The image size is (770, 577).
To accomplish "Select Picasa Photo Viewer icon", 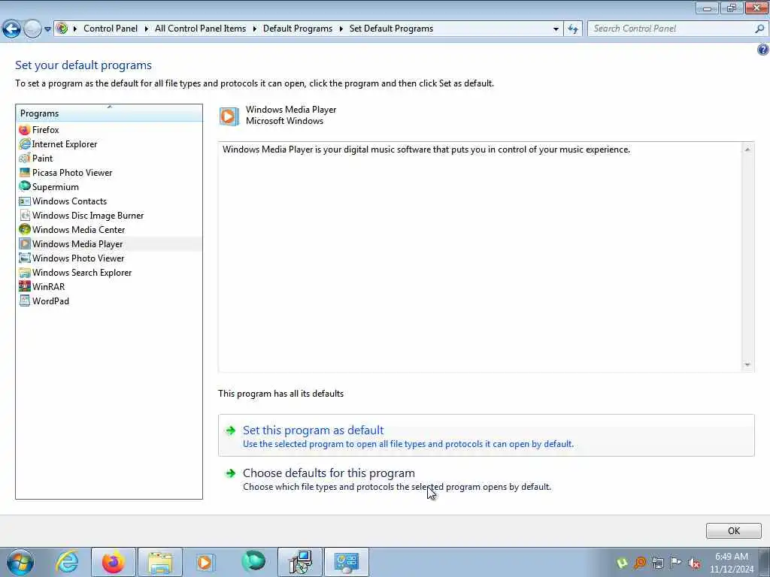I will pos(25,173).
